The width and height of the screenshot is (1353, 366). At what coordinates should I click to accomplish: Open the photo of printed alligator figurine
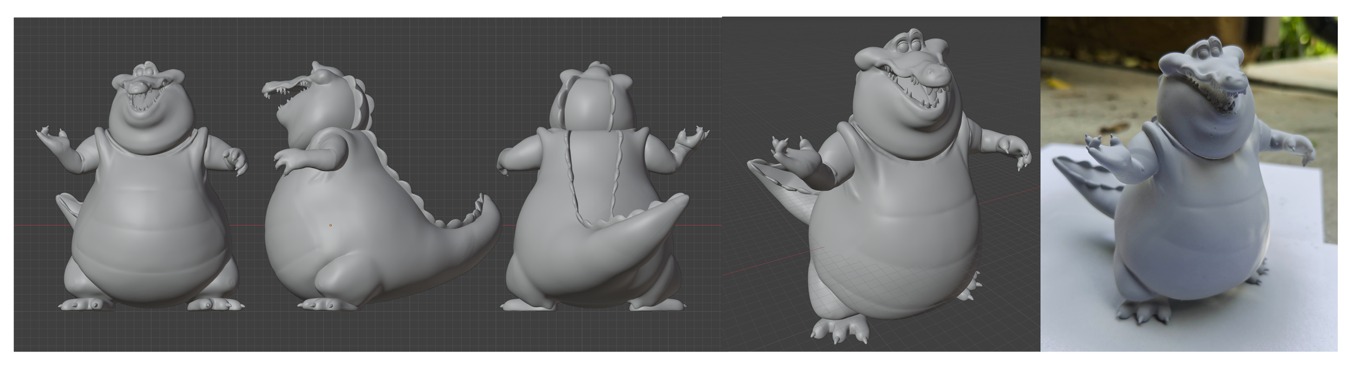click(1189, 184)
